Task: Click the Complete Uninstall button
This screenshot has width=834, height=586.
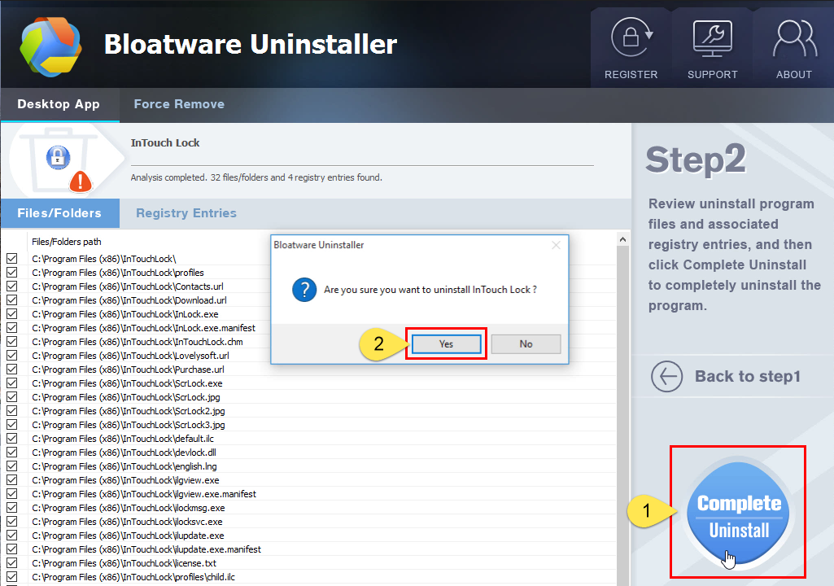Action: pos(739,513)
